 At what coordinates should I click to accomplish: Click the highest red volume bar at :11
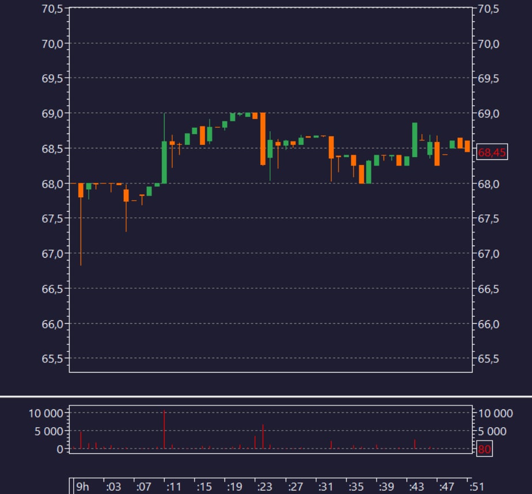click(164, 429)
